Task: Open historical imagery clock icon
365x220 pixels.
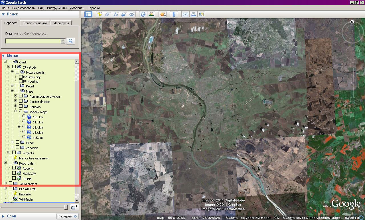Action: tap(143, 14)
